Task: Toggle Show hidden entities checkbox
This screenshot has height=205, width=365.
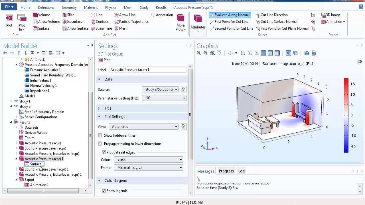Action: (x=100, y=136)
